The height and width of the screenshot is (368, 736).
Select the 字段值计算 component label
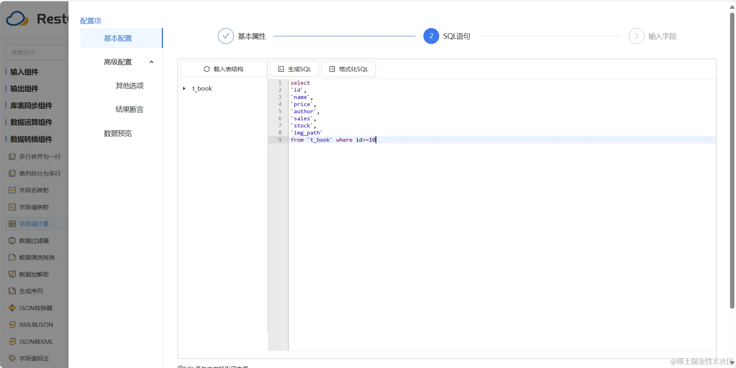(x=34, y=224)
